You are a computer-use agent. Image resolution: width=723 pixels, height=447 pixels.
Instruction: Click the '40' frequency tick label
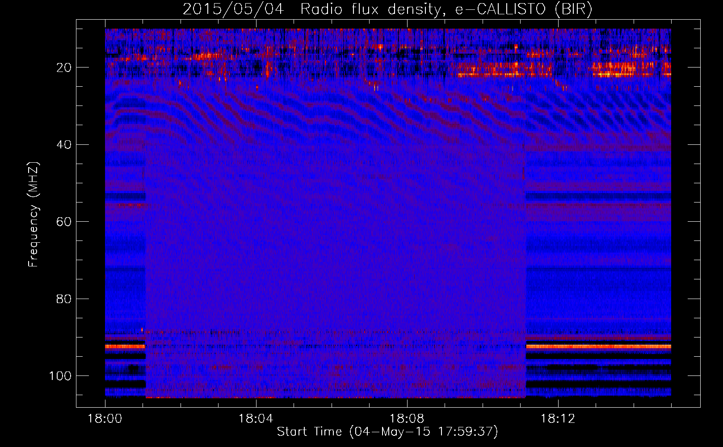click(x=64, y=145)
